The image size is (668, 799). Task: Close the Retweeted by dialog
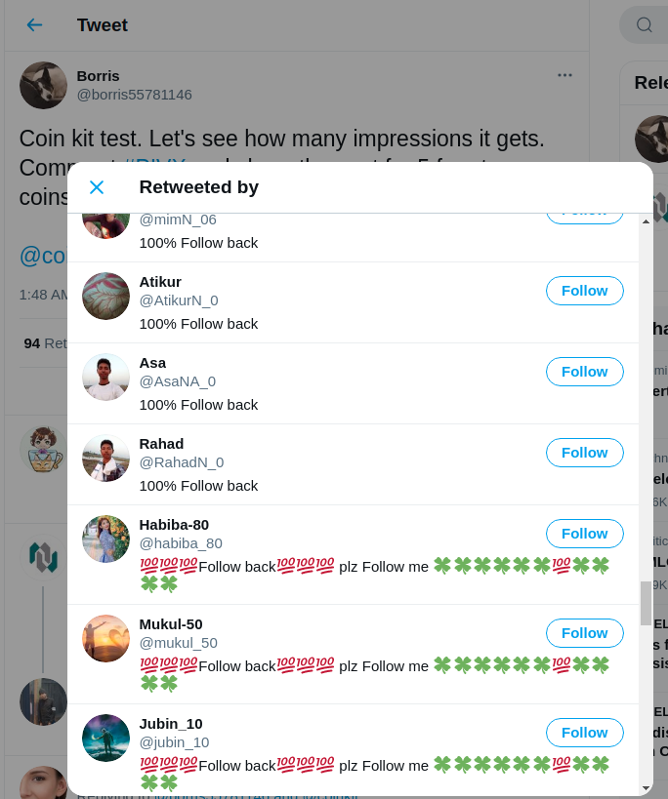pyautogui.click(x=97, y=187)
